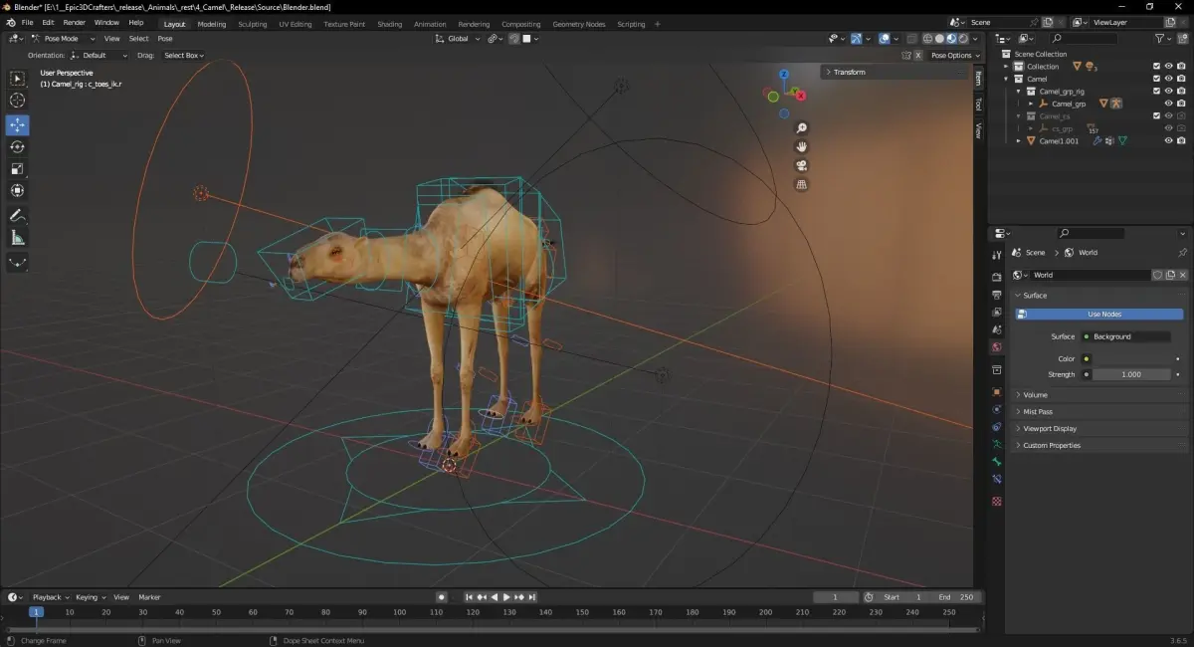This screenshot has width=1194, height=647.
Task: Click the pan view hand gizmo
Action: [802, 147]
